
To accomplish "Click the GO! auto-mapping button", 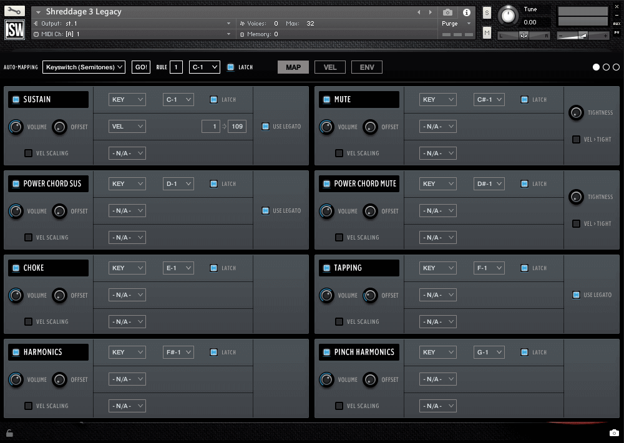I will 141,67.
